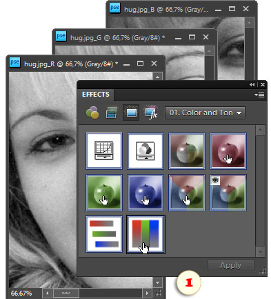Choose the blue apple effect thumbnail

pos(145,193)
